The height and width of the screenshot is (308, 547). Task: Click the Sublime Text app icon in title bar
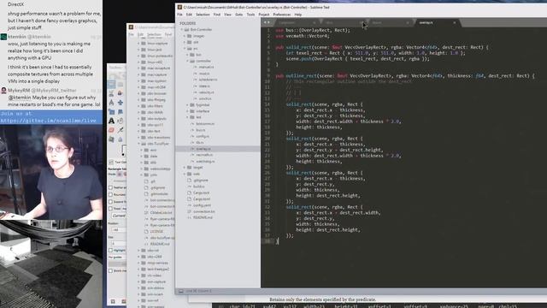[179, 7]
